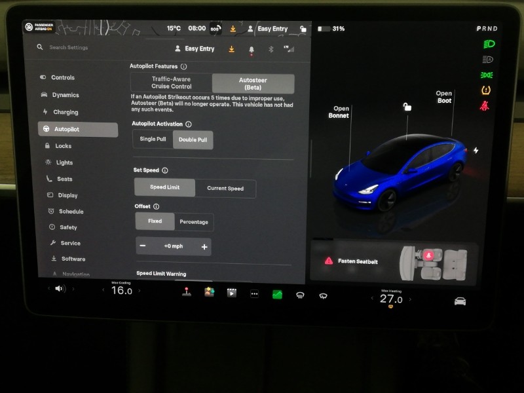Switch Offset from Fixed to Percentage
Screen dimensions: 524x393
[194, 222]
